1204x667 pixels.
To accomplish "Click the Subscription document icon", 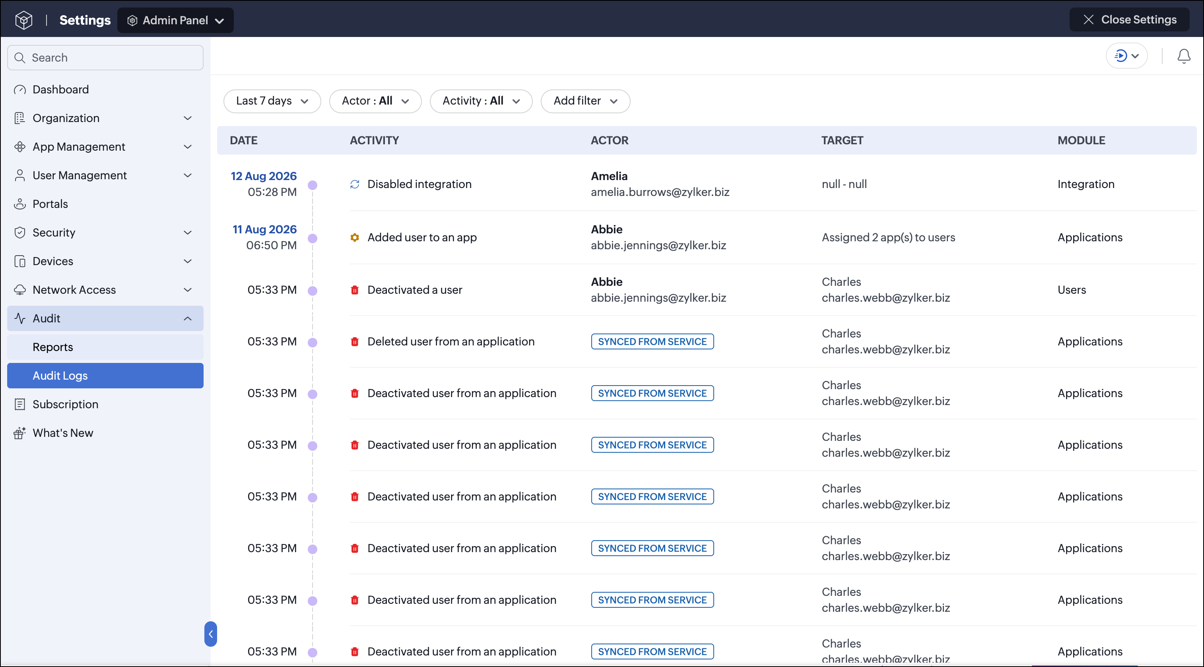I will pos(19,405).
